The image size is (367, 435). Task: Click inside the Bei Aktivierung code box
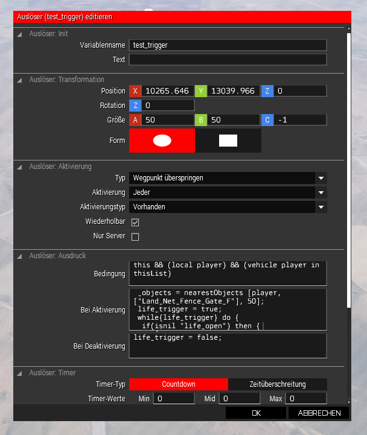228,310
